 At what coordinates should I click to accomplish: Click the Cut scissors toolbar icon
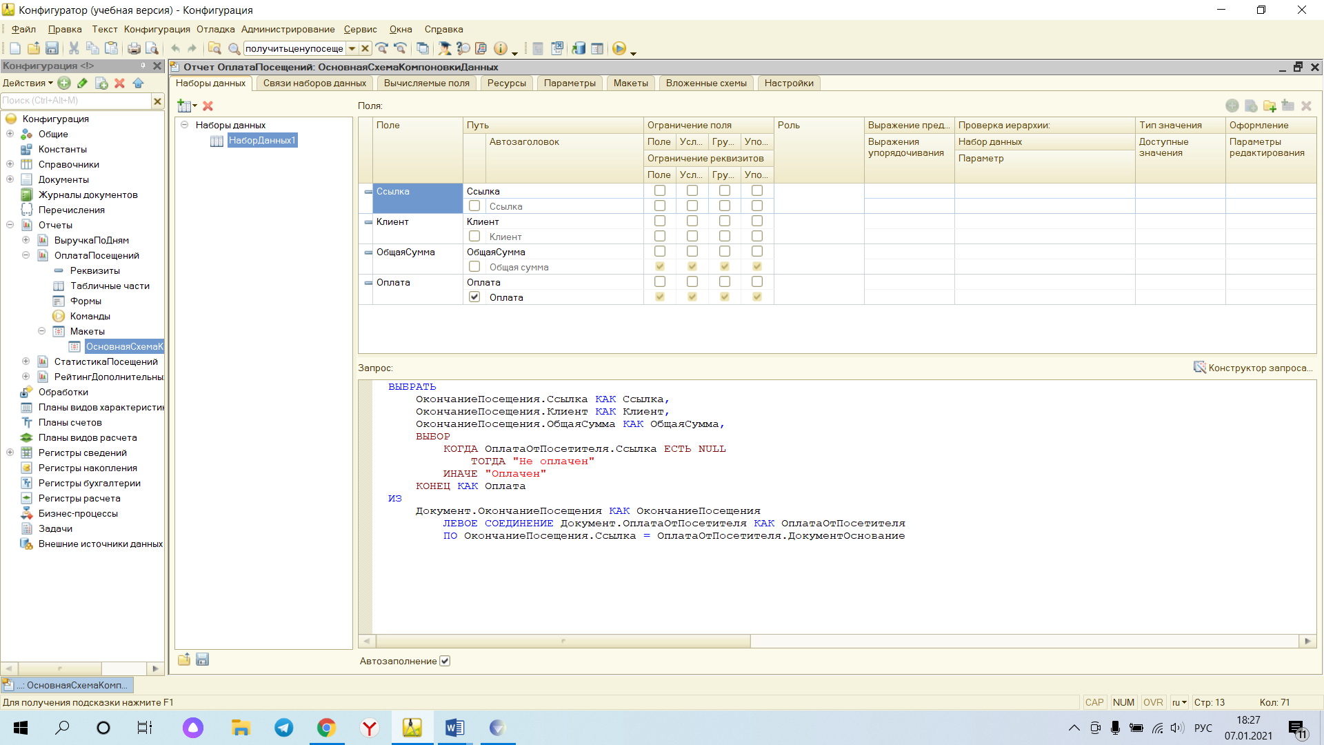(x=74, y=48)
